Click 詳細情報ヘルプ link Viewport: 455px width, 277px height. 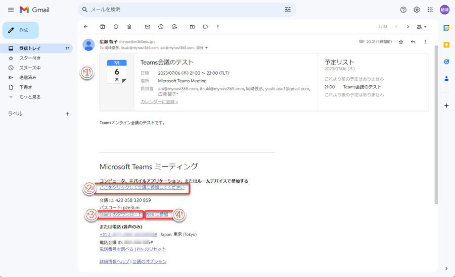pyautogui.click(x=114, y=261)
